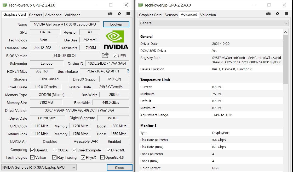The image size is (293, 172).
Task: Click the NVIDIA SLI field showing Disabled
Action: pyautogui.click(x=50, y=142)
